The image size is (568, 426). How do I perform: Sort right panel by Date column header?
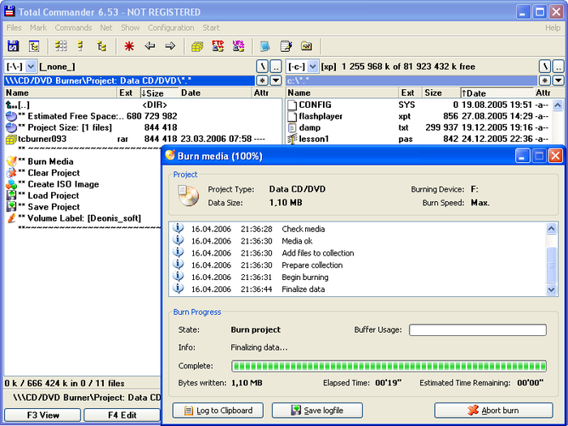[497, 93]
